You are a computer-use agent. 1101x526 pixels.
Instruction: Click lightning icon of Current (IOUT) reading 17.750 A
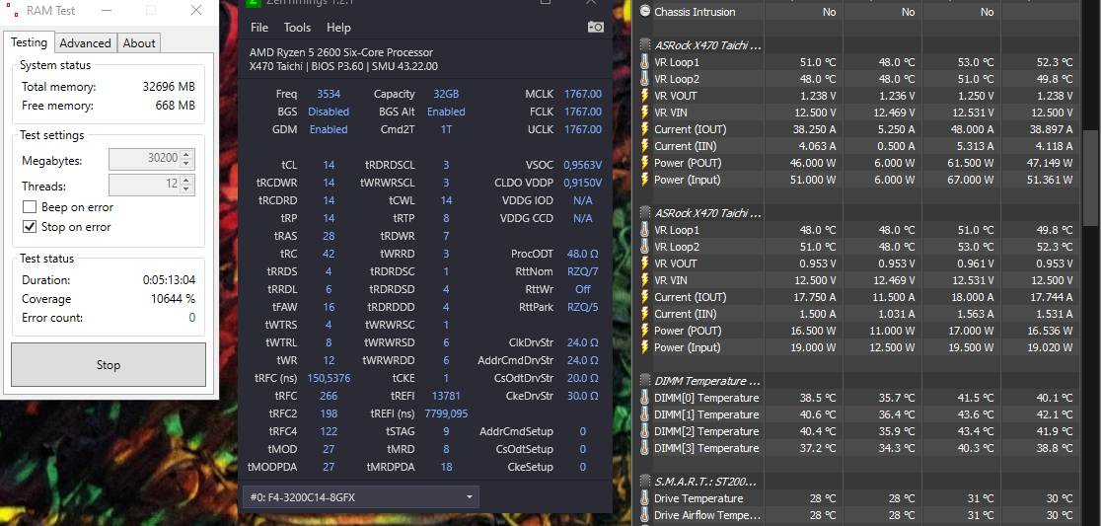tap(645, 297)
